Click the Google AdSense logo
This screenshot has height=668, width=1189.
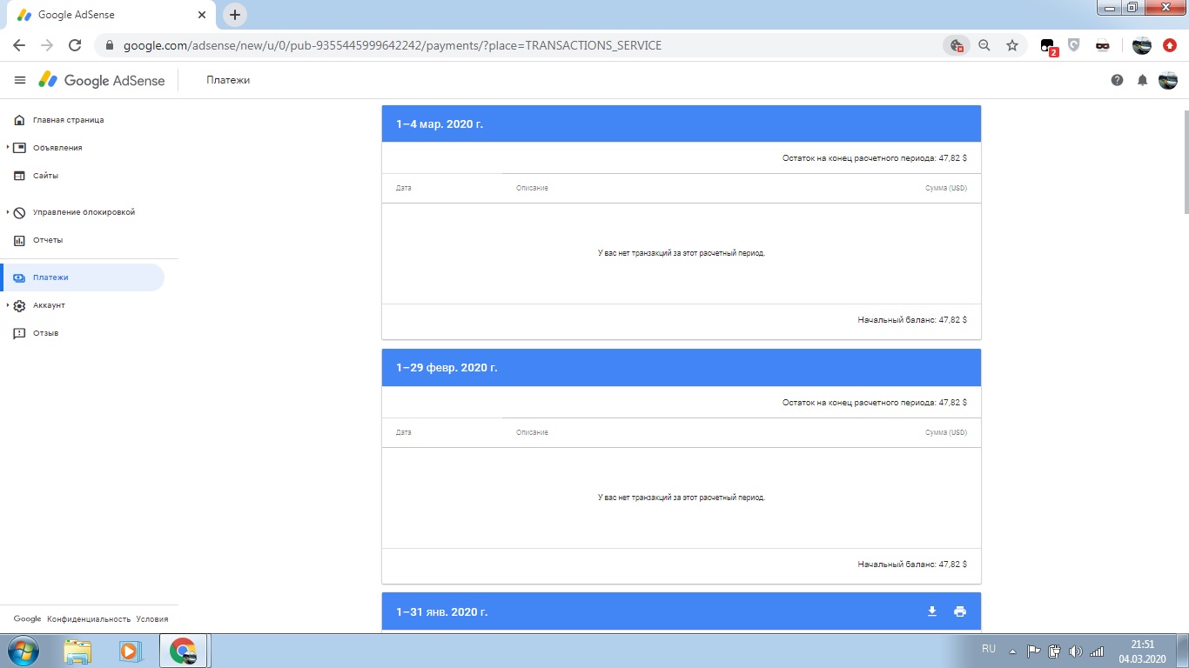click(x=102, y=80)
